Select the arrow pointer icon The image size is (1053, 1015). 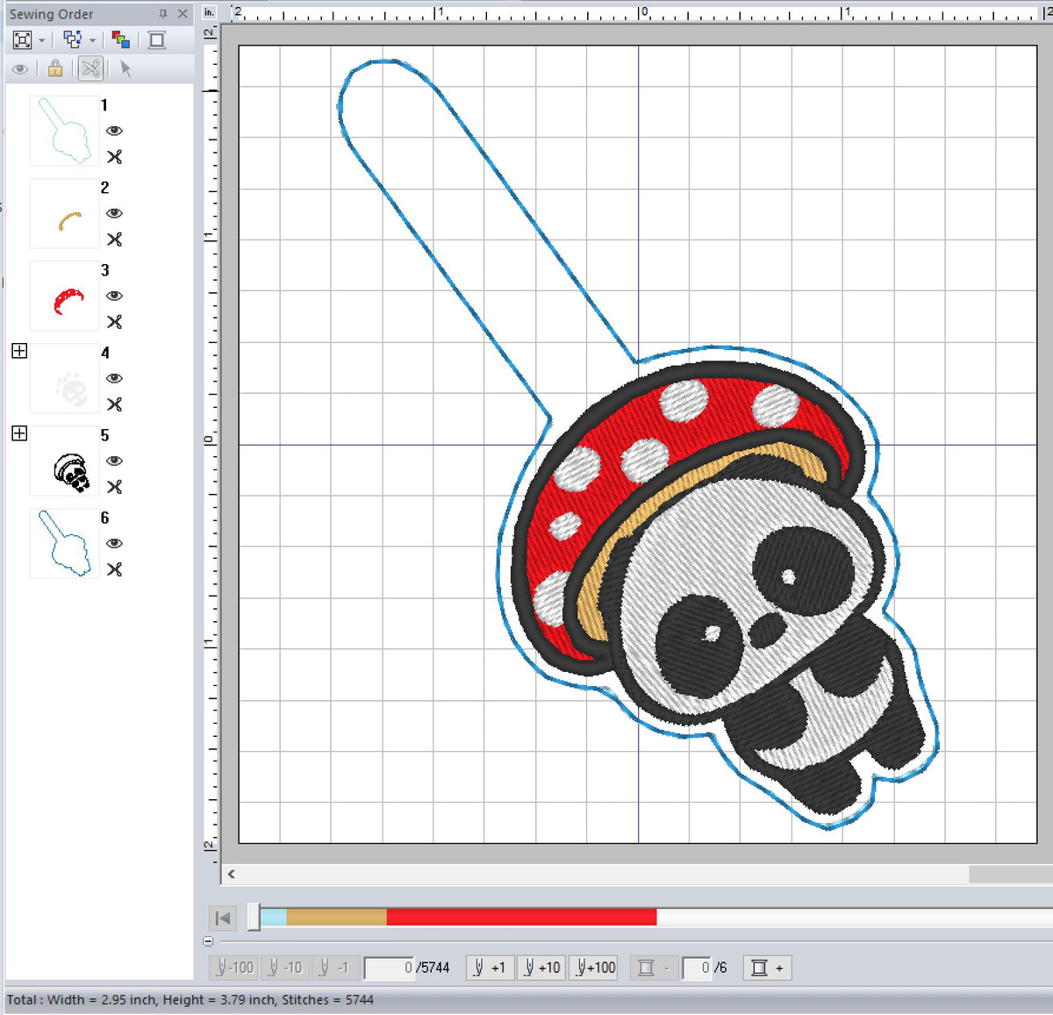pos(125,68)
